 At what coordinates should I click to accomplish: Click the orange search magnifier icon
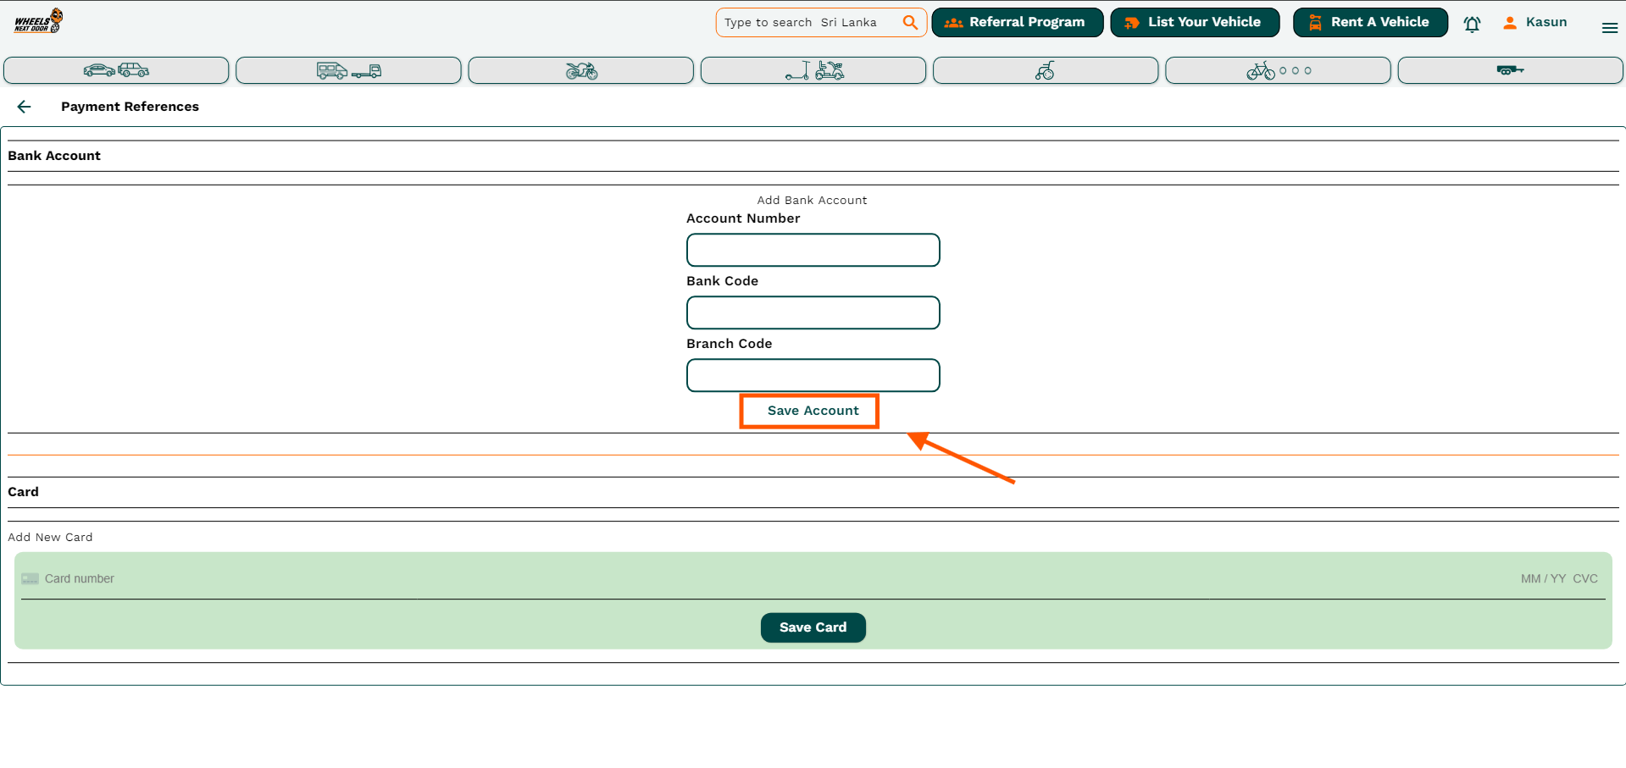[x=909, y=23]
